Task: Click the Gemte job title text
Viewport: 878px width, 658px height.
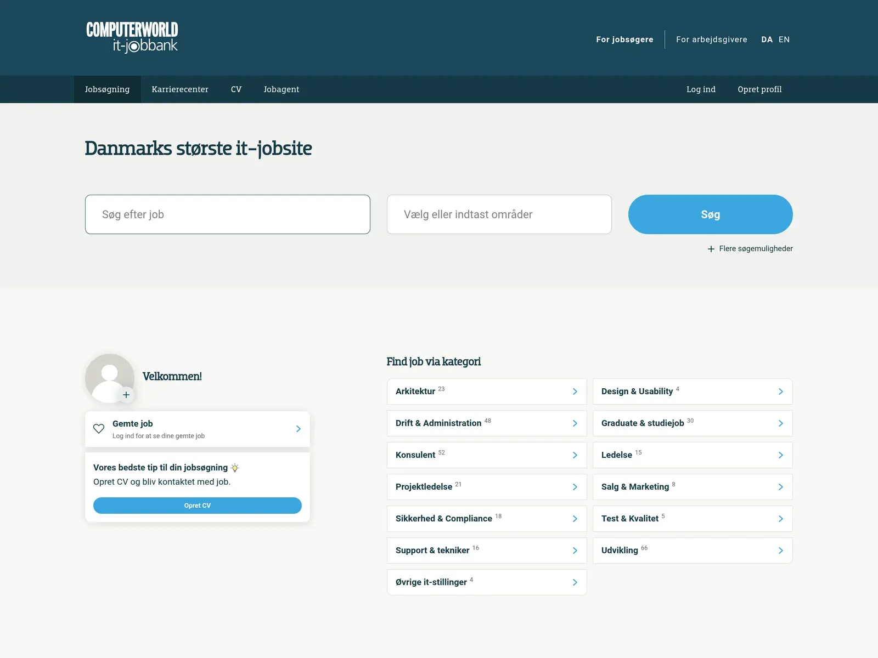Action: [x=133, y=424]
